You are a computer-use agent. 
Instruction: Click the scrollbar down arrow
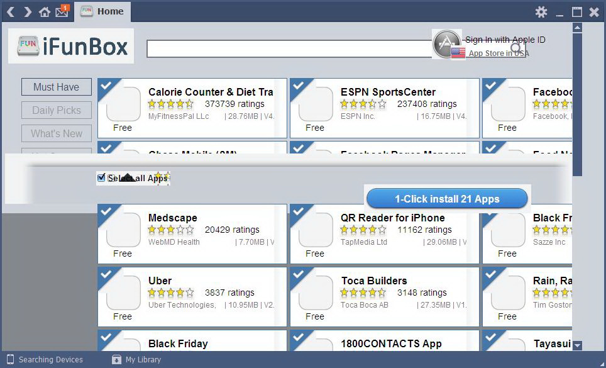(x=578, y=345)
